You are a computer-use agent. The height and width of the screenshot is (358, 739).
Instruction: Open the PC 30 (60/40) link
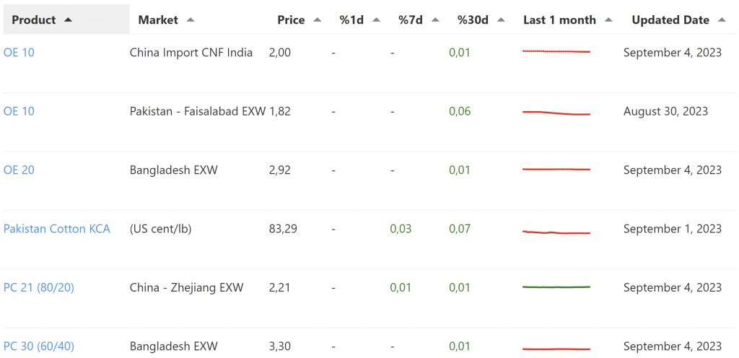[39, 346]
